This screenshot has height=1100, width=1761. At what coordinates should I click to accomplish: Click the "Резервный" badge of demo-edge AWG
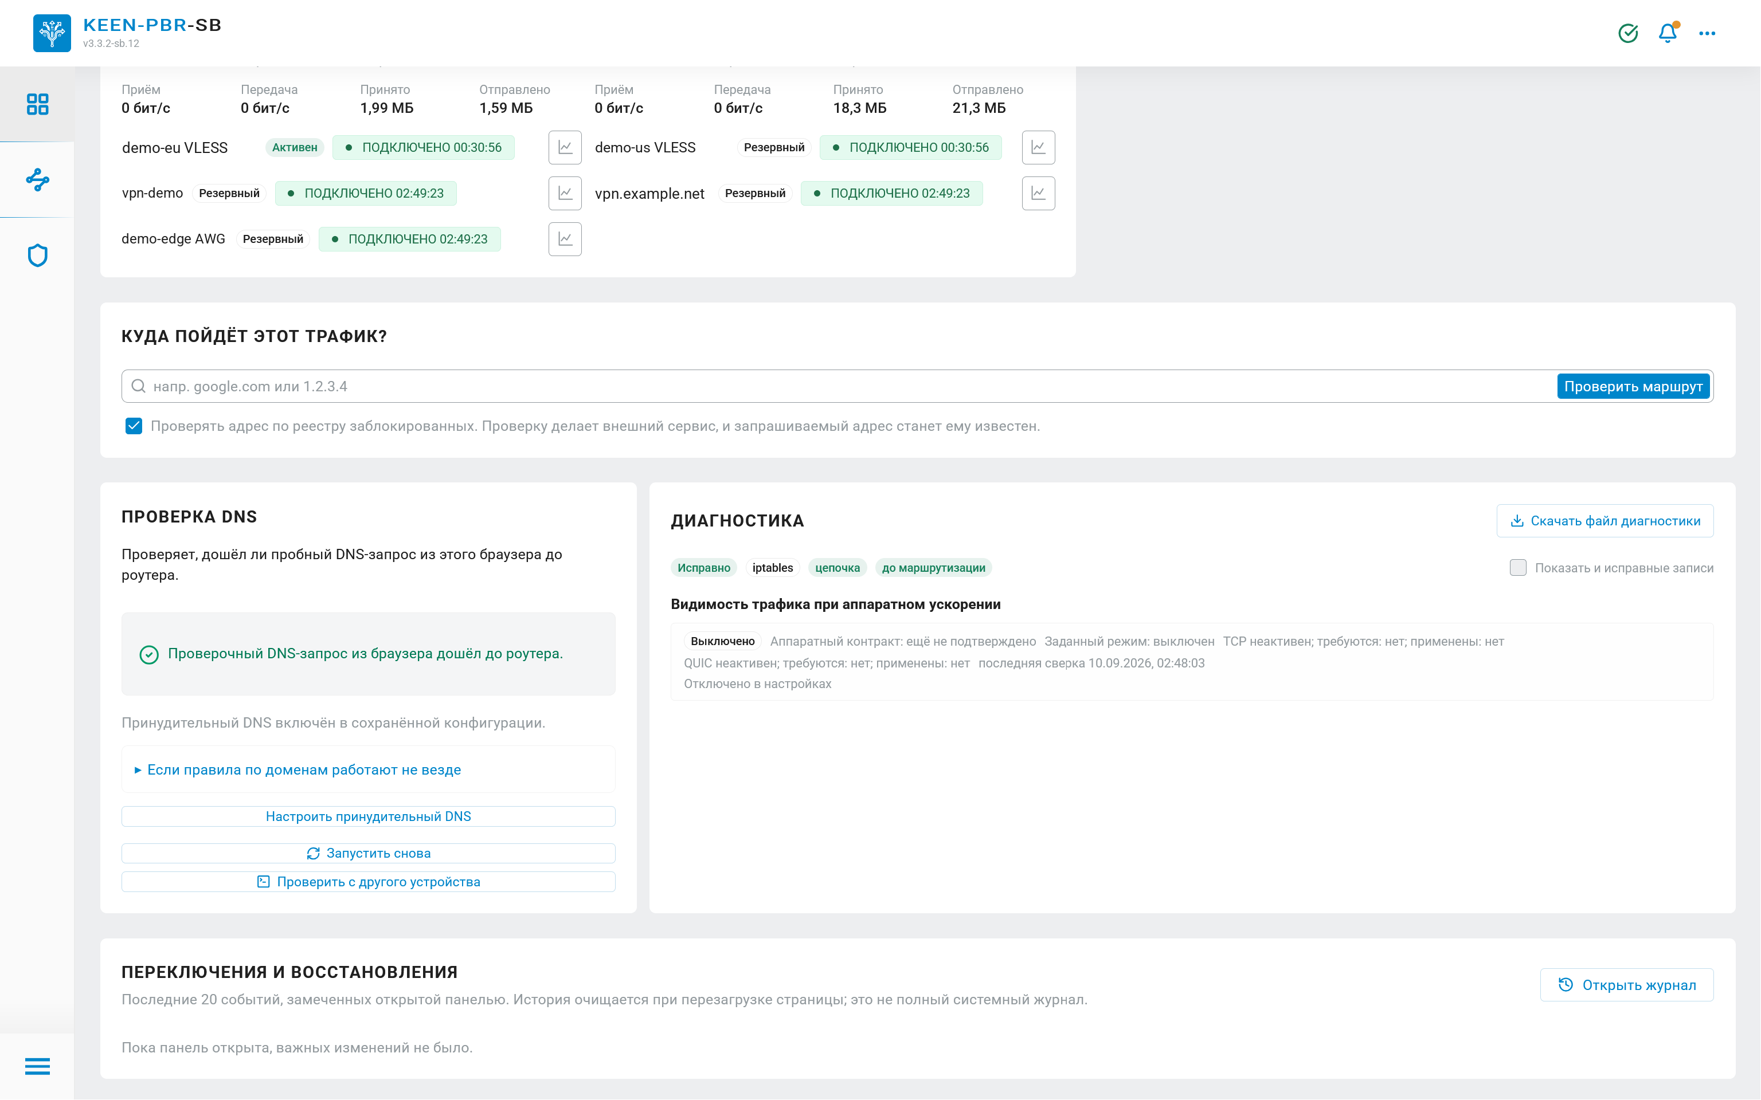click(x=273, y=239)
